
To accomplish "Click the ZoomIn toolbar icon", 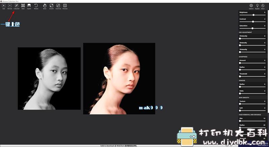I will [51, 6].
